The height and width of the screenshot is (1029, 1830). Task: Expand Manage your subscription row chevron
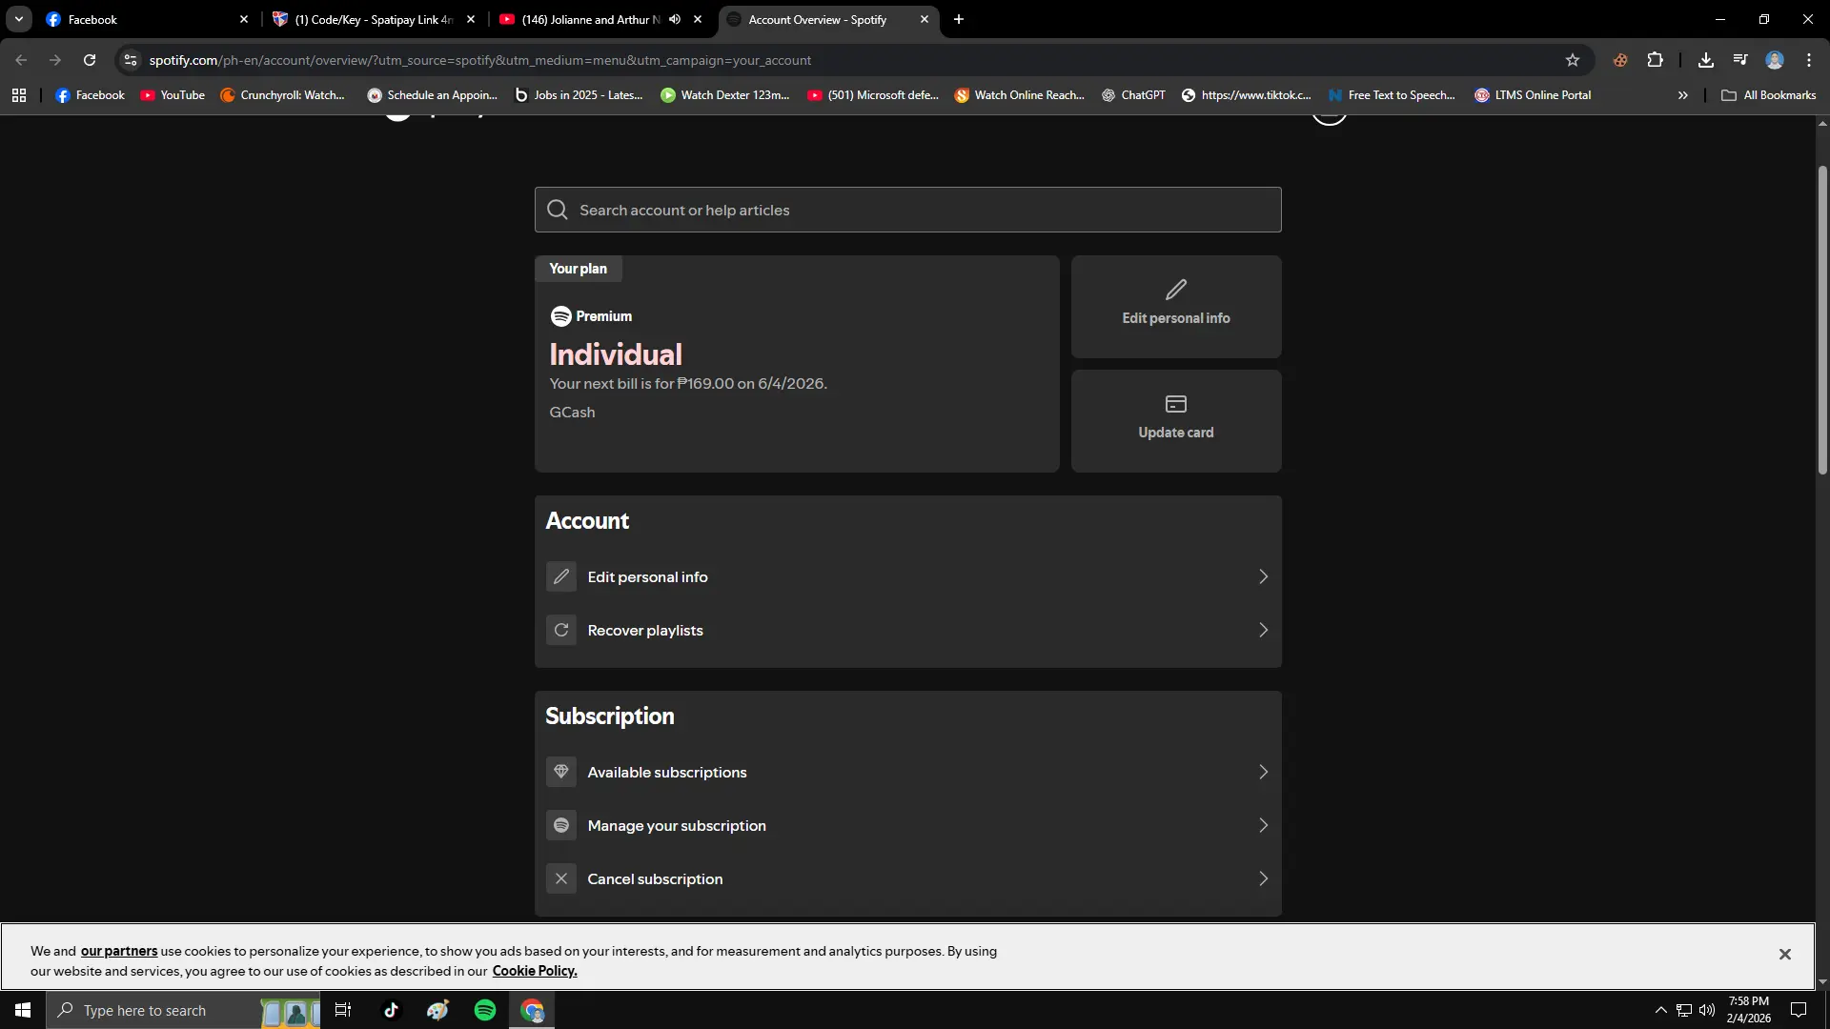(x=1263, y=825)
